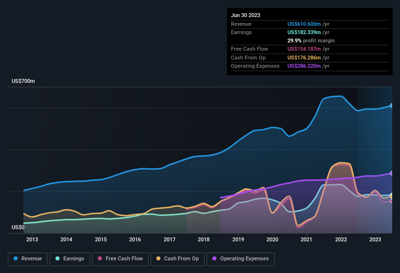Image resolution: width=400 pixels, height=273 pixels.
Task: Select the 2018 x-axis label
Action: click(204, 239)
